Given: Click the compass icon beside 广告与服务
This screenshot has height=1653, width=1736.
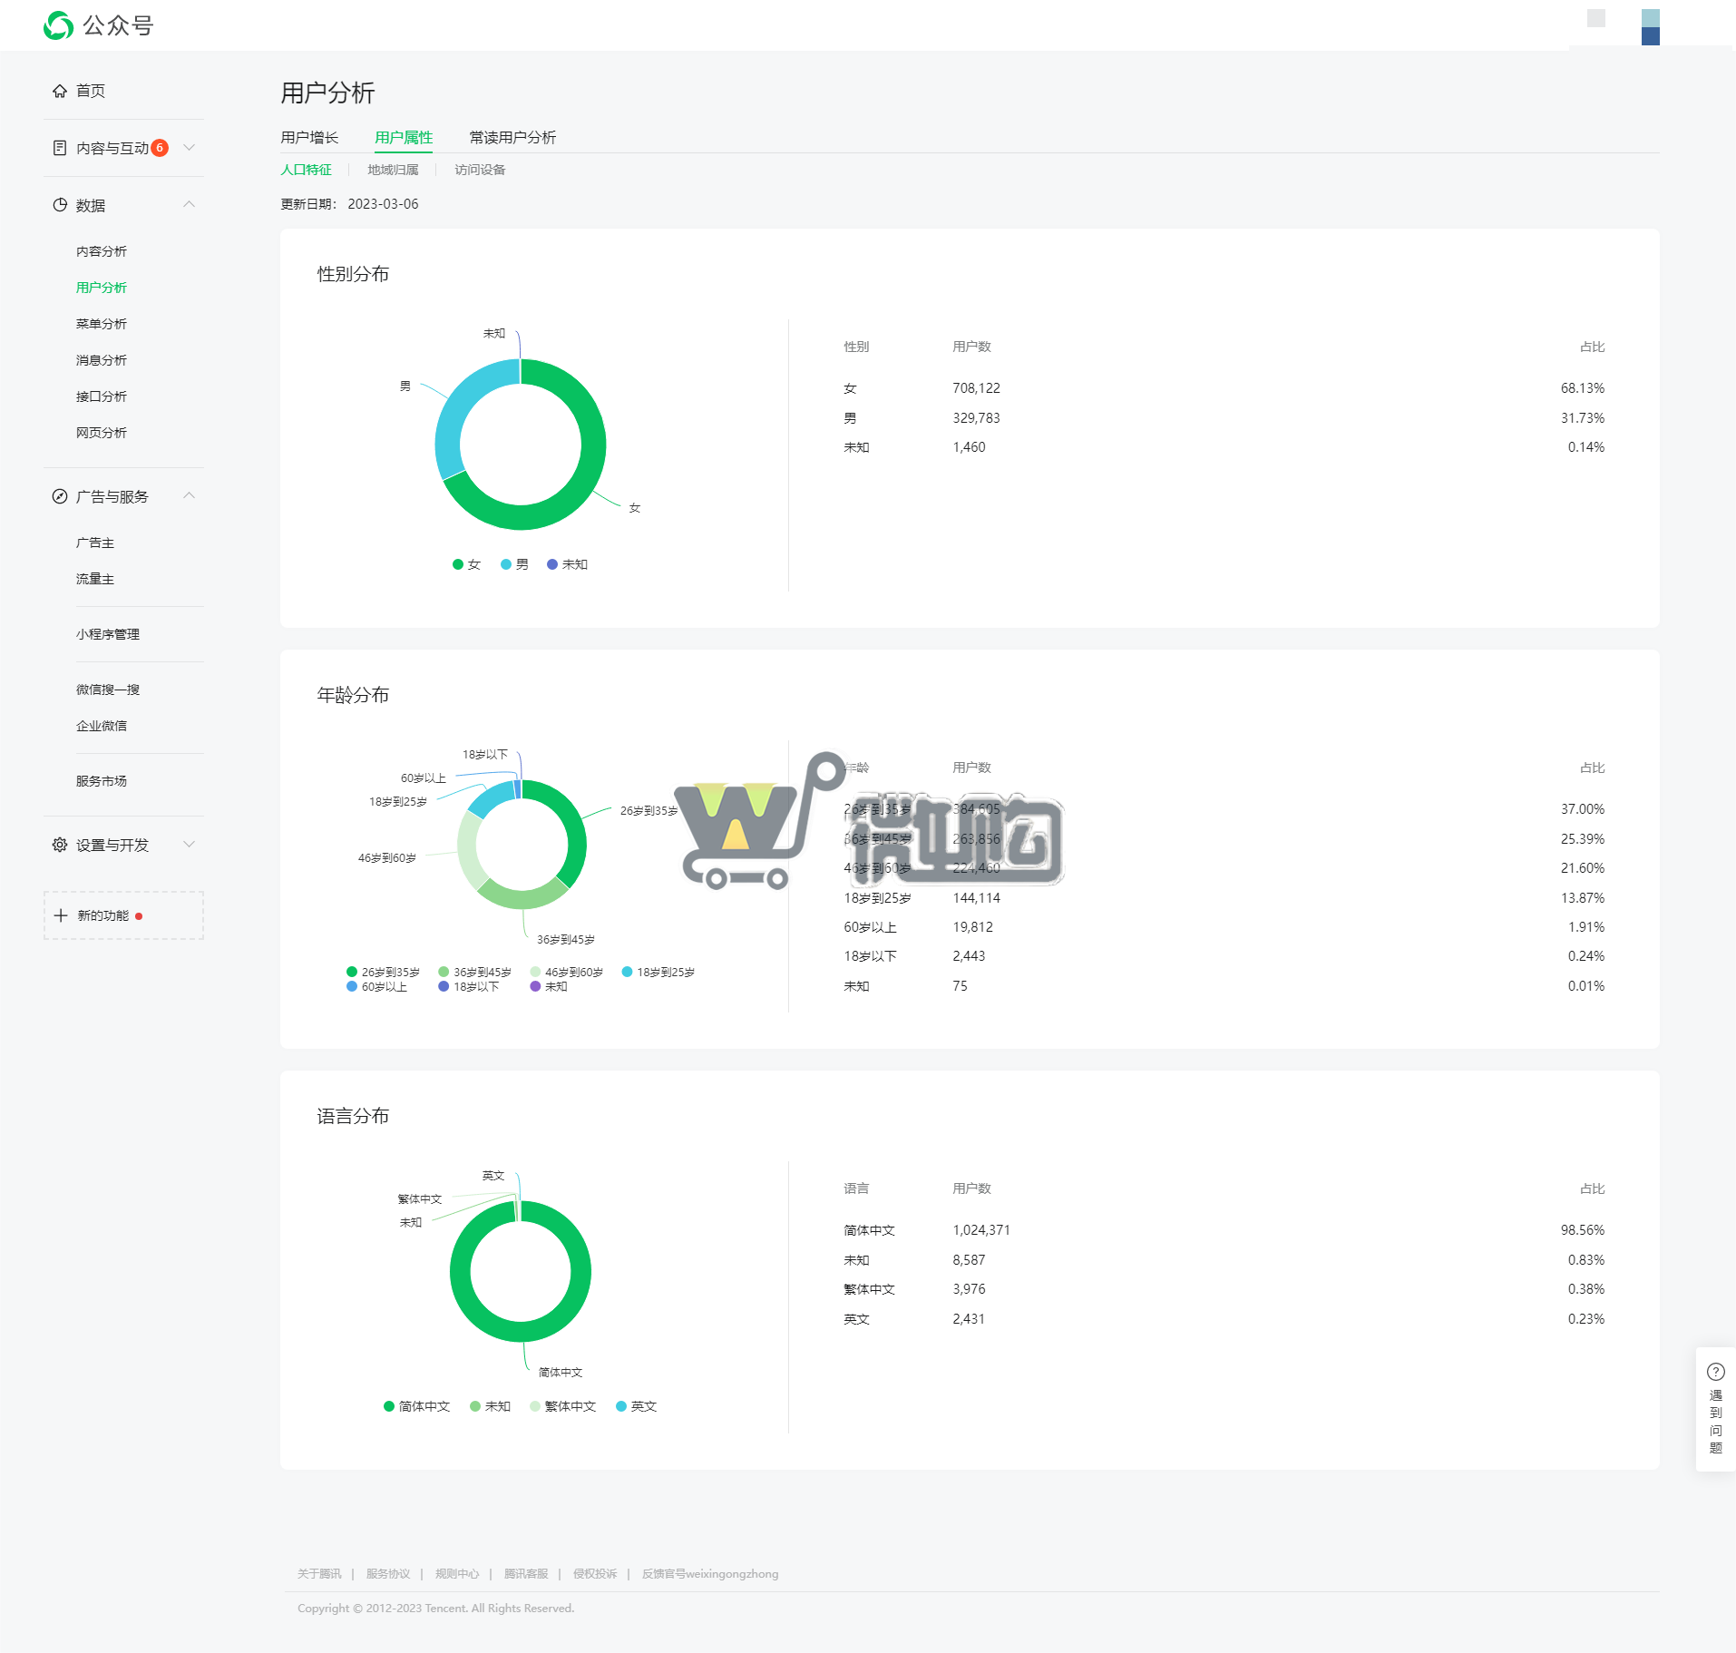Looking at the screenshot, I should click(x=60, y=496).
